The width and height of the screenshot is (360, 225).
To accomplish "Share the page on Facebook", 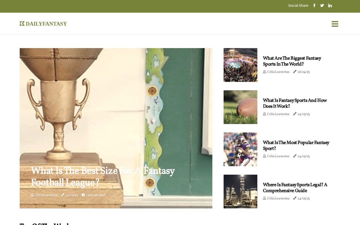I will click(314, 6).
